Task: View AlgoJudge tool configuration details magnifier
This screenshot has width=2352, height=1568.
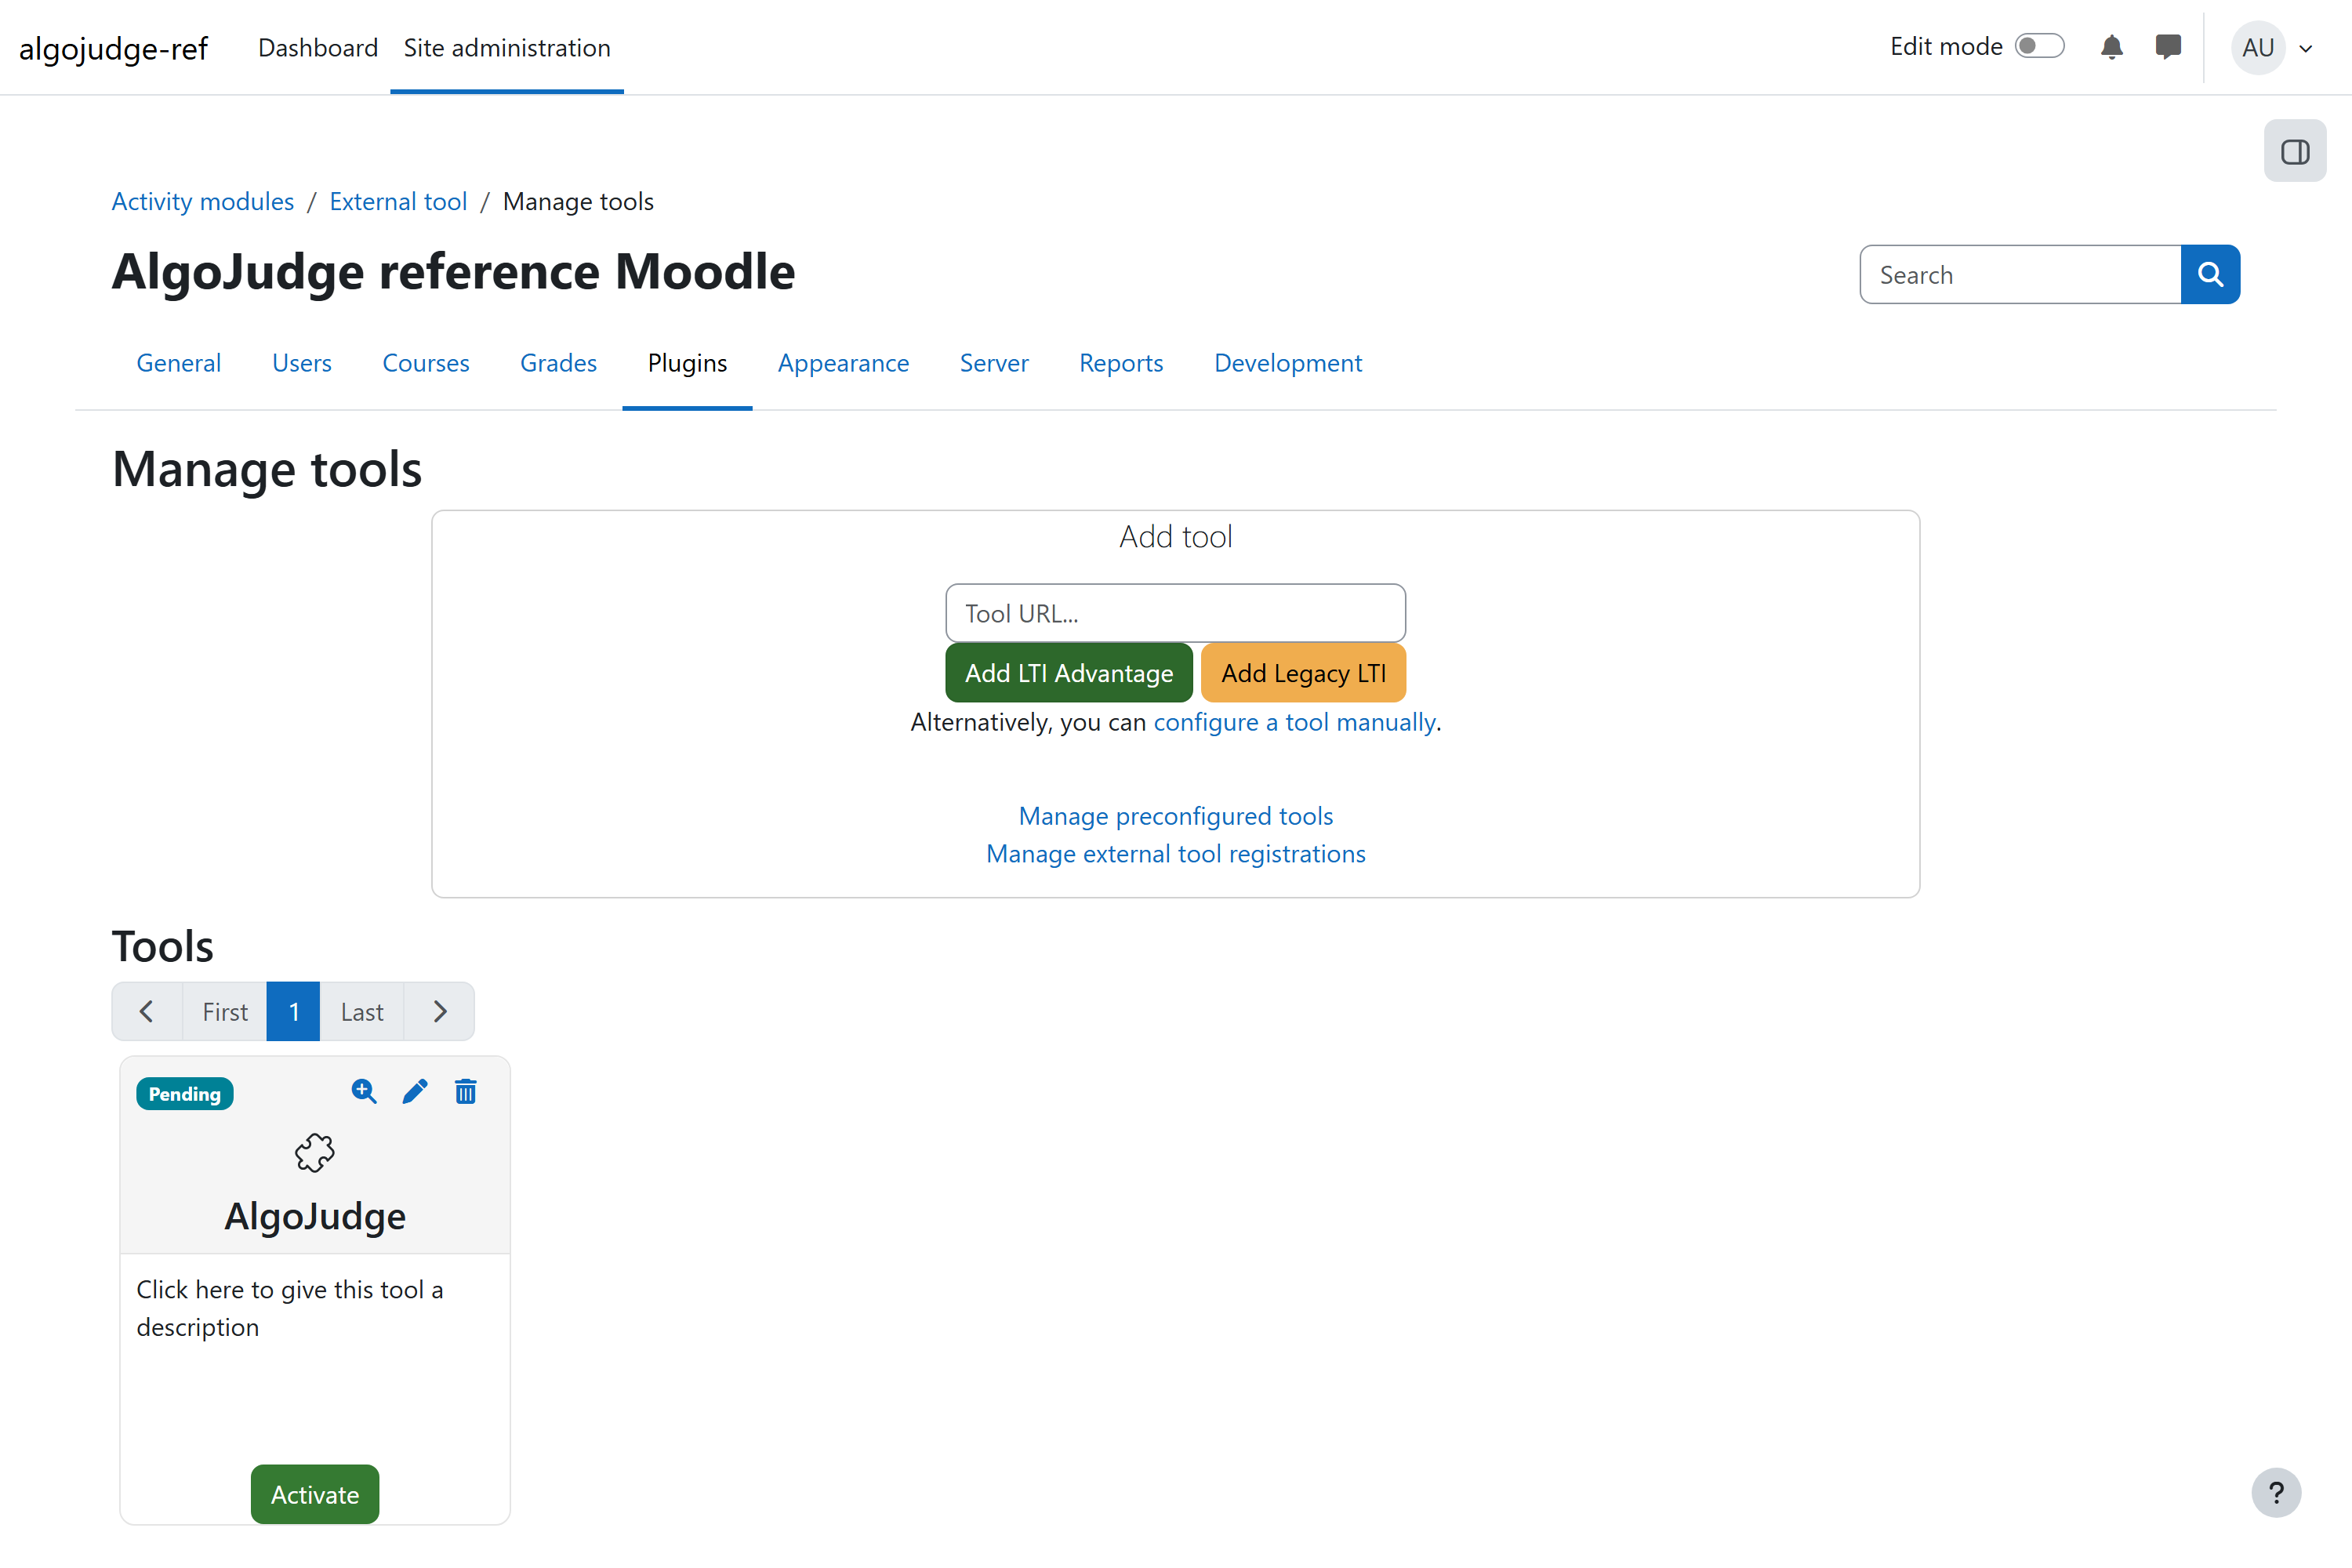Action: pyautogui.click(x=364, y=1091)
